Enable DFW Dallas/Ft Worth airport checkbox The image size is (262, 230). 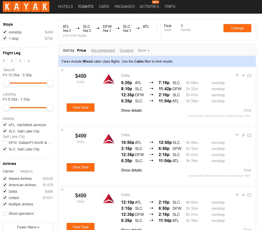tap(5, 143)
